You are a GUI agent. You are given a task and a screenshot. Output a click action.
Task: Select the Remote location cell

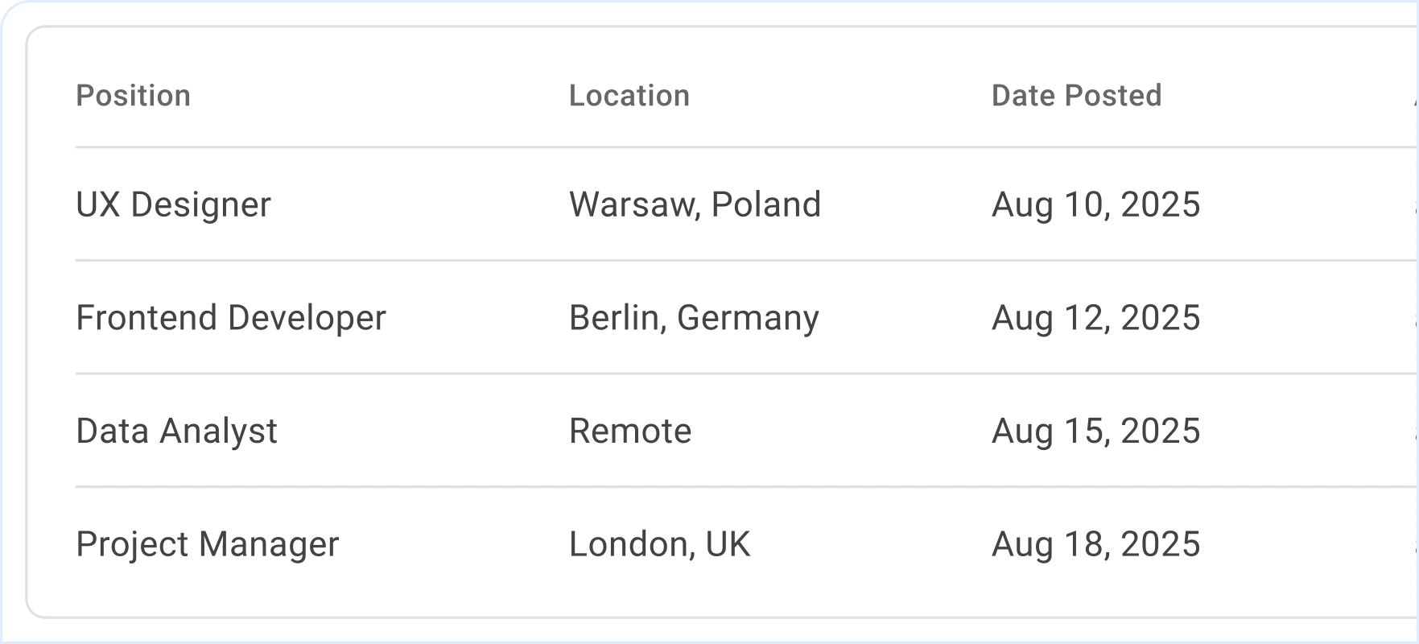click(x=630, y=431)
